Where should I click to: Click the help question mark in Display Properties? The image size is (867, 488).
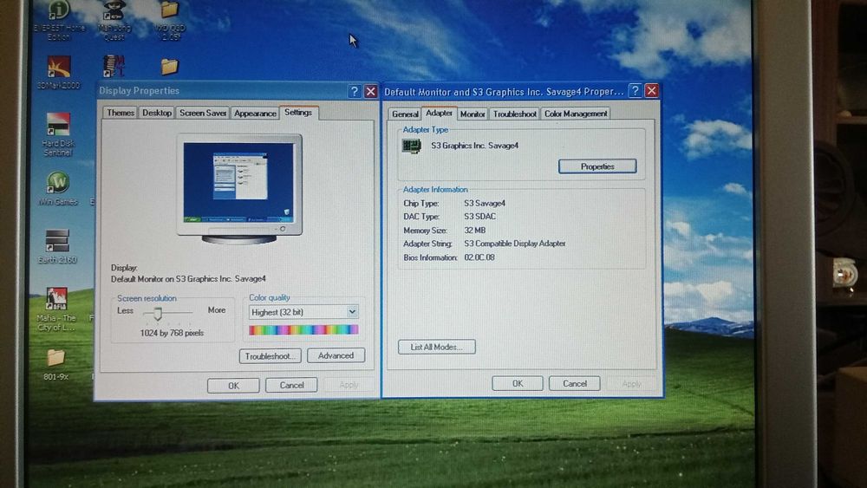[354, 91]
